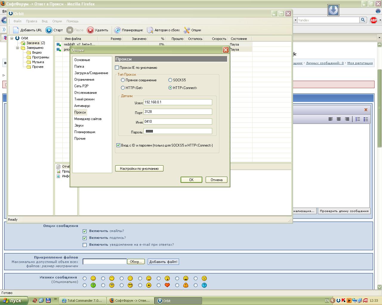Click the Firefox download arrow icon

pos(333,10)
